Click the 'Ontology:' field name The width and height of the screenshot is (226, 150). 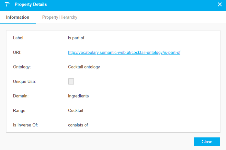point(22,67)
